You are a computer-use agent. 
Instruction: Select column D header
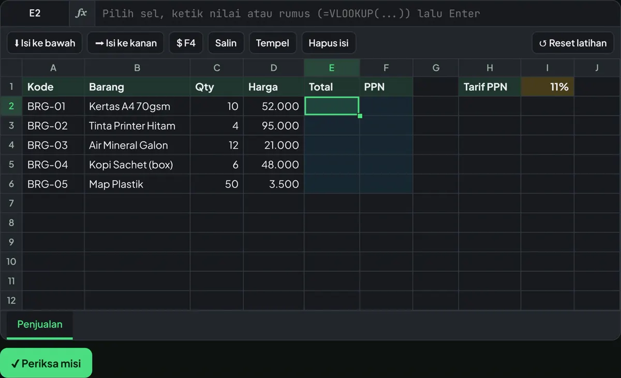(x=274, y=68)
